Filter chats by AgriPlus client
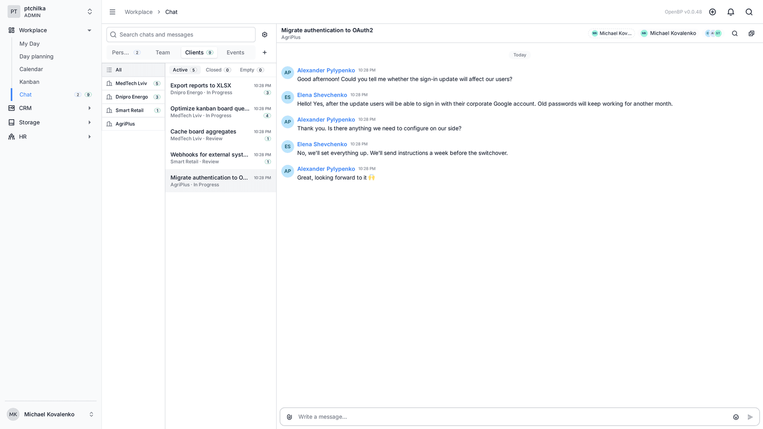 [134, 124]
